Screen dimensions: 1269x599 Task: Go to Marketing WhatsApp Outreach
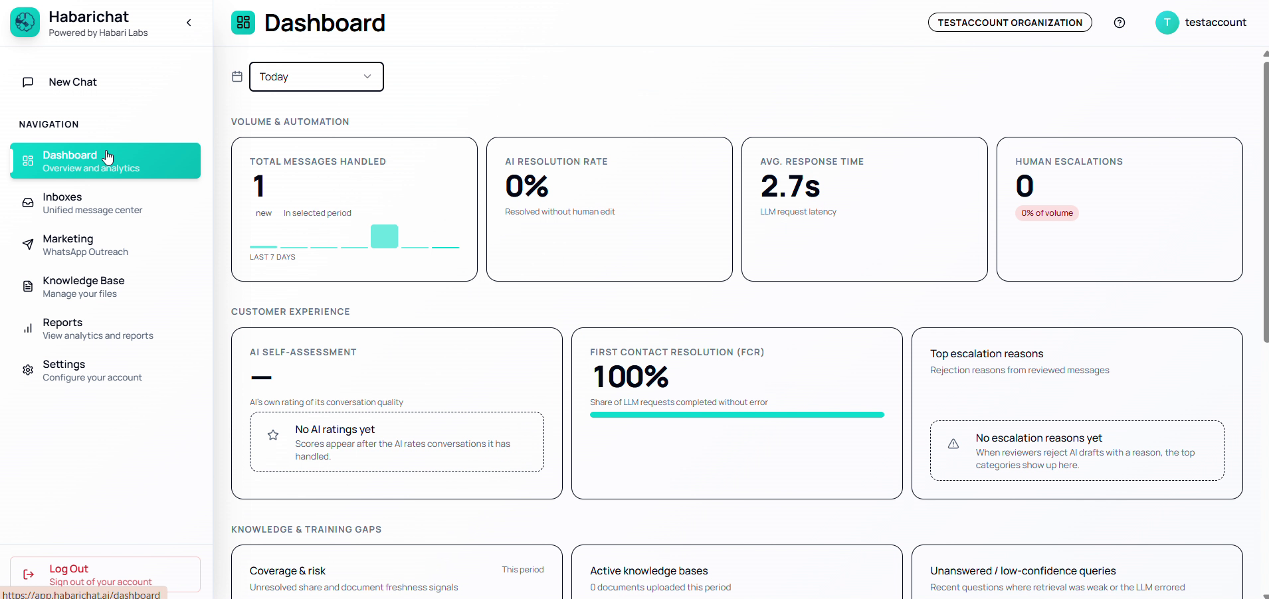point(105,244)
